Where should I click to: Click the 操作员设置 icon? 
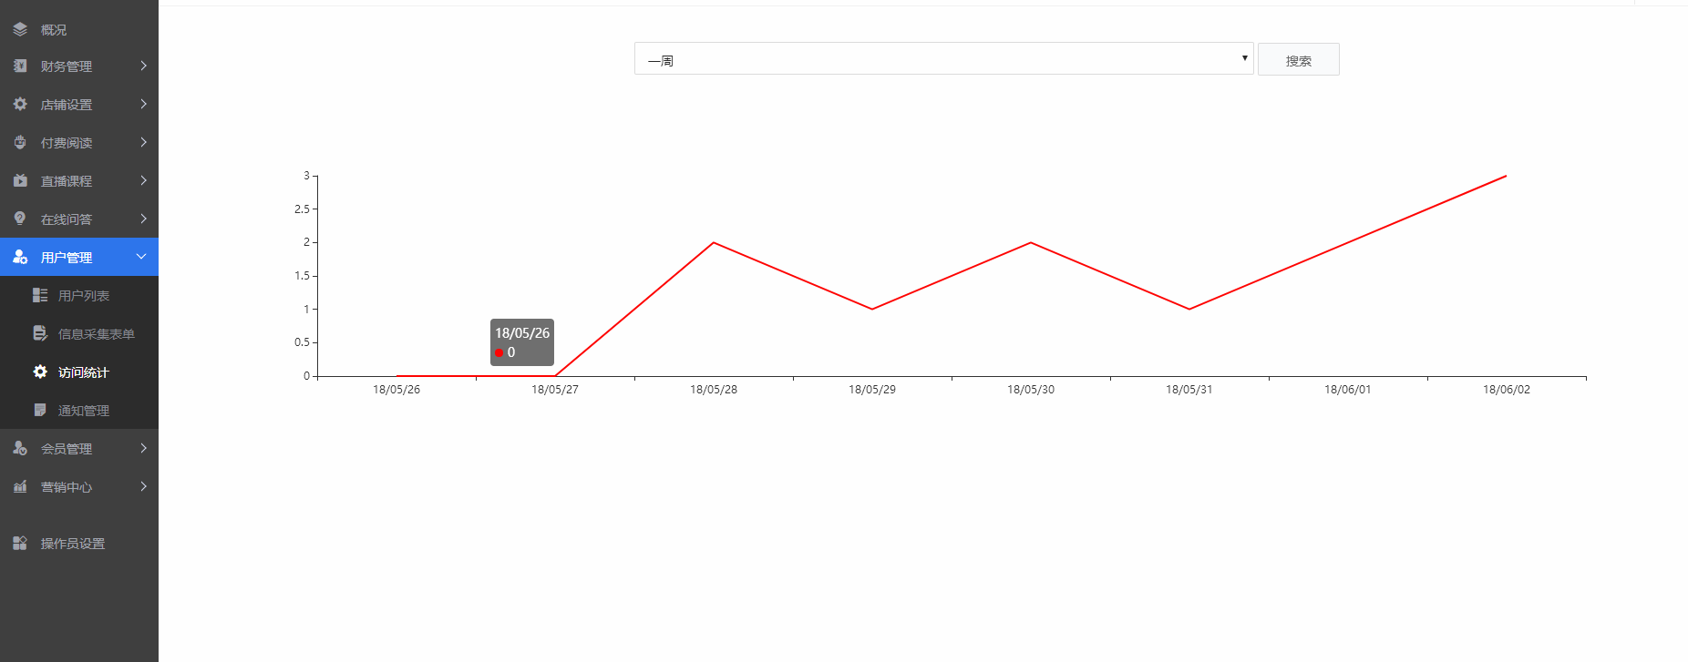click(x=20, y=543)
